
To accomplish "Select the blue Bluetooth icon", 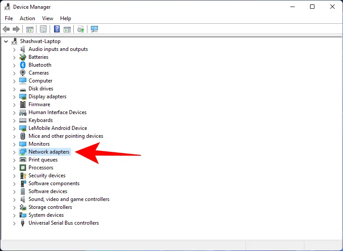I will pyautogui.click(x=23, y=65).
